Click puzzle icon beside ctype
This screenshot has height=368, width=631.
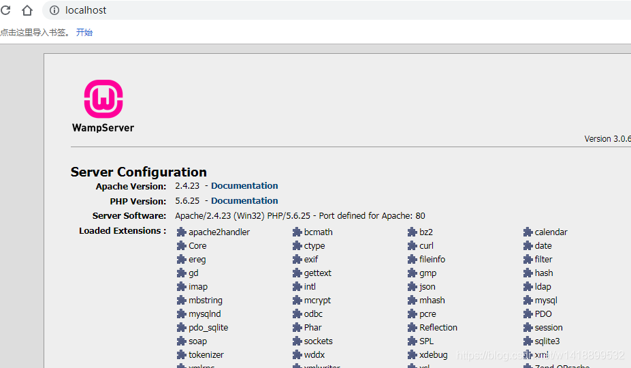point(297,246)
